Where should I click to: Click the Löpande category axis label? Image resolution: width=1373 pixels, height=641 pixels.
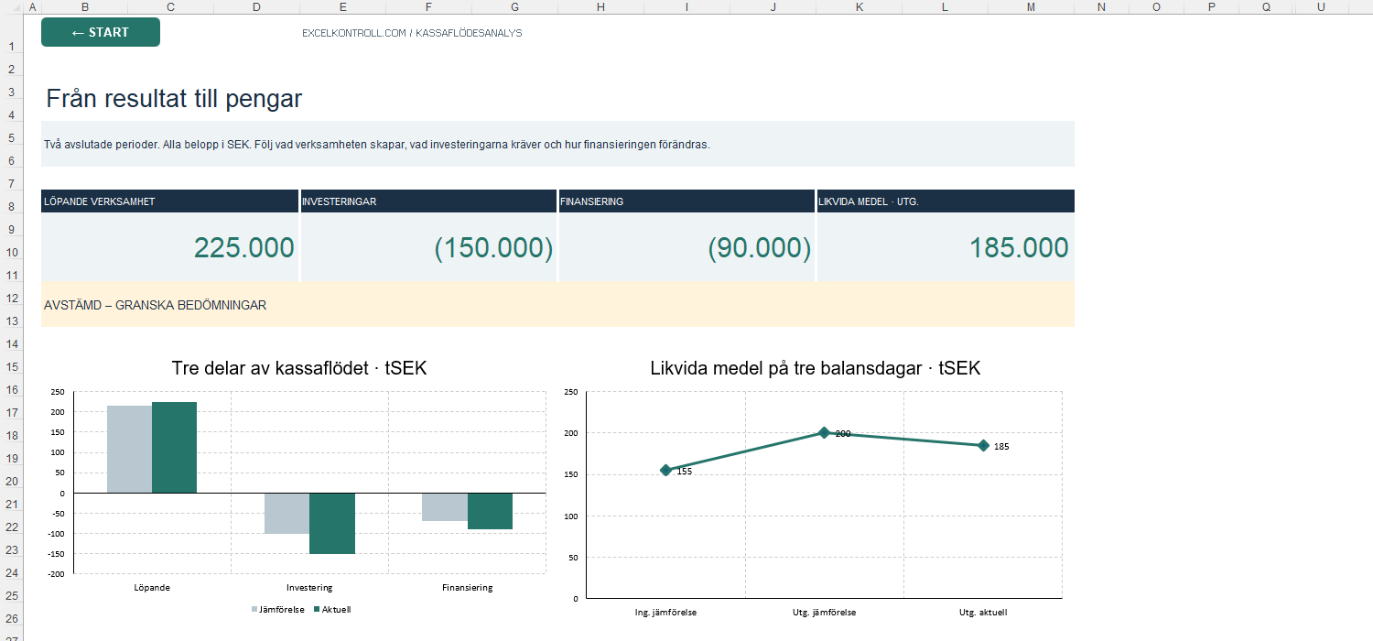click(152, 587)
